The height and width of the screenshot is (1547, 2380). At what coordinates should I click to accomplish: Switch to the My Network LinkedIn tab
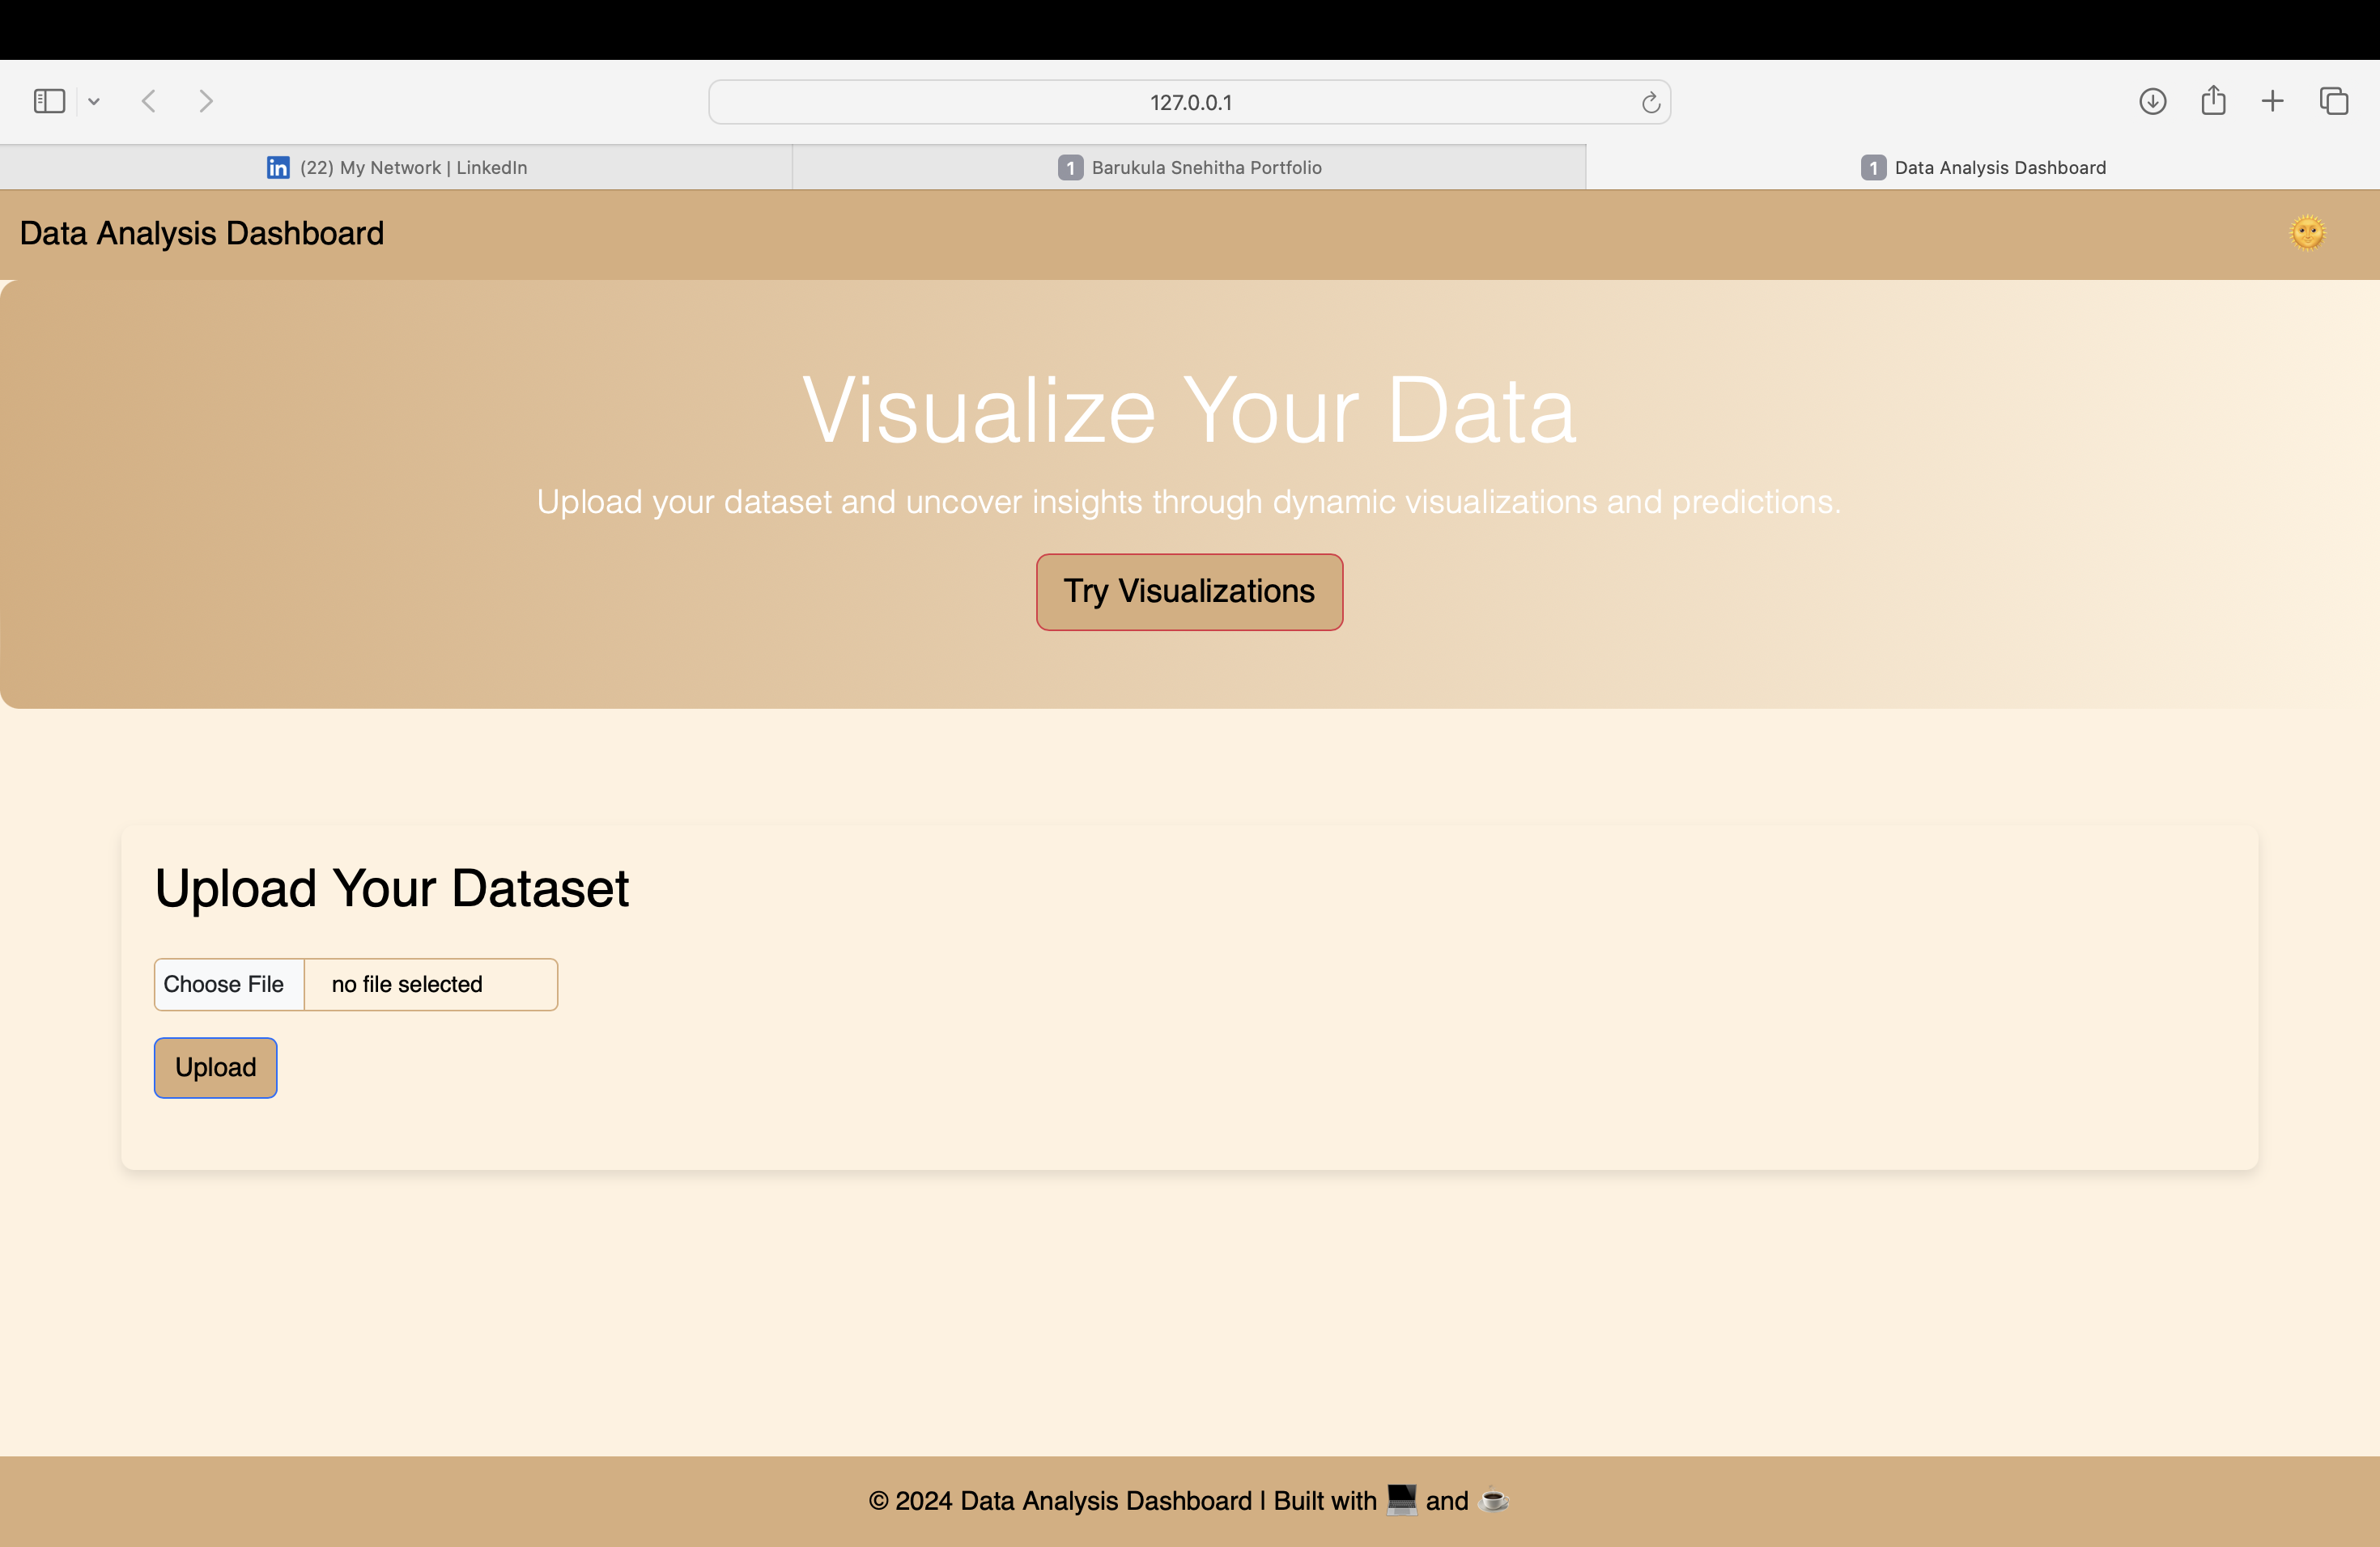[413, 167]
